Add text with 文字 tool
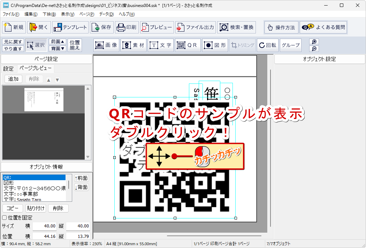 (x=161, y=45)
